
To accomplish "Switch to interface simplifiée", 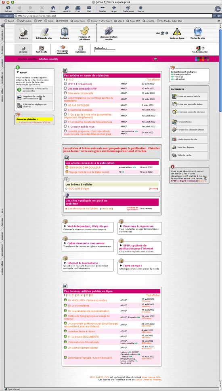I will point(28,59).
